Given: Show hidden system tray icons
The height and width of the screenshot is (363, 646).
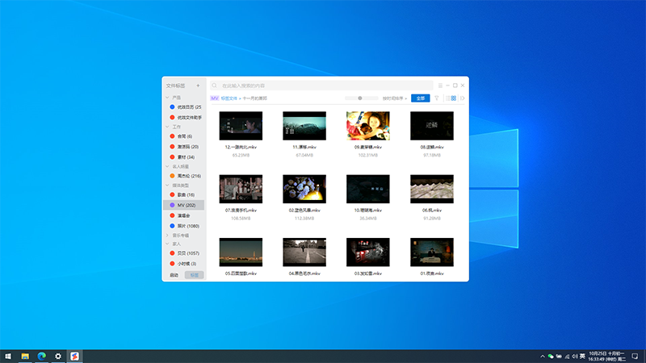Looking at the screenshot, I should [543, 357].
